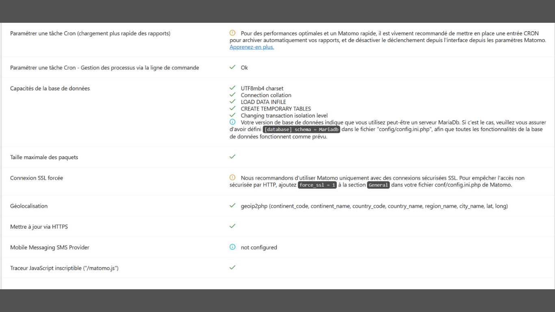Click the checkmark in the Traceur JavaScript row
This screenshot has width=555, height=312.
[x=232, y=268]
